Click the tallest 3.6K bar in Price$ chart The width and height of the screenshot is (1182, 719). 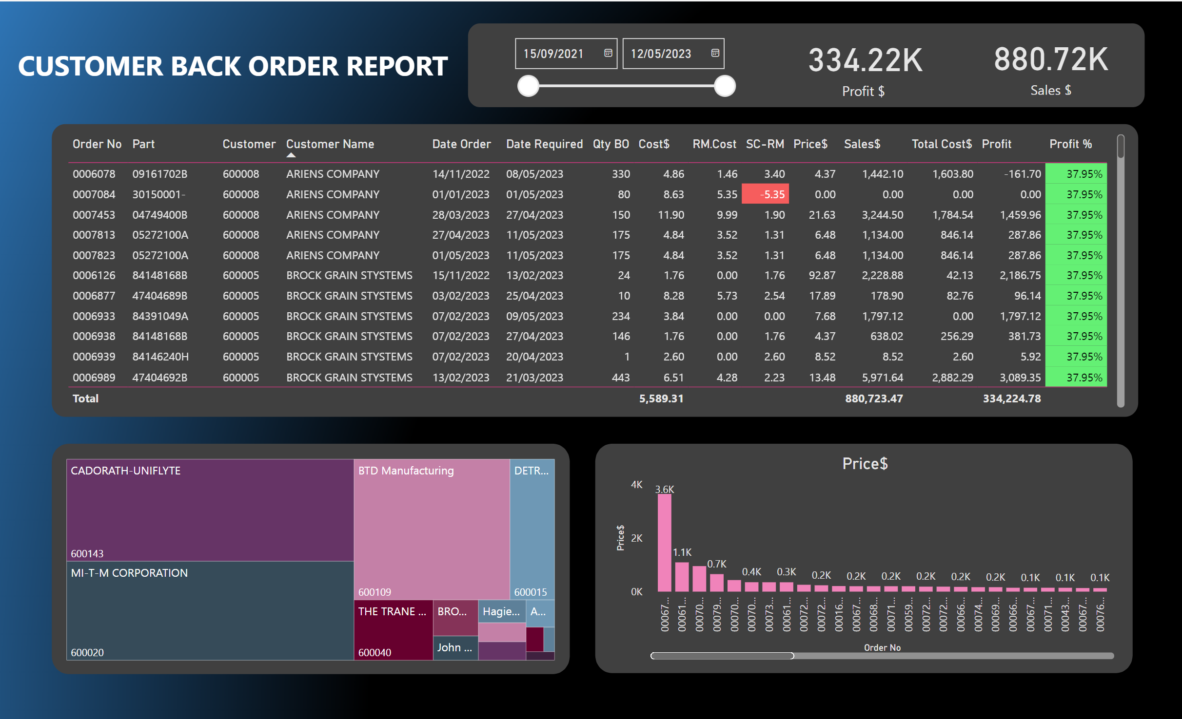click(664, 542)
